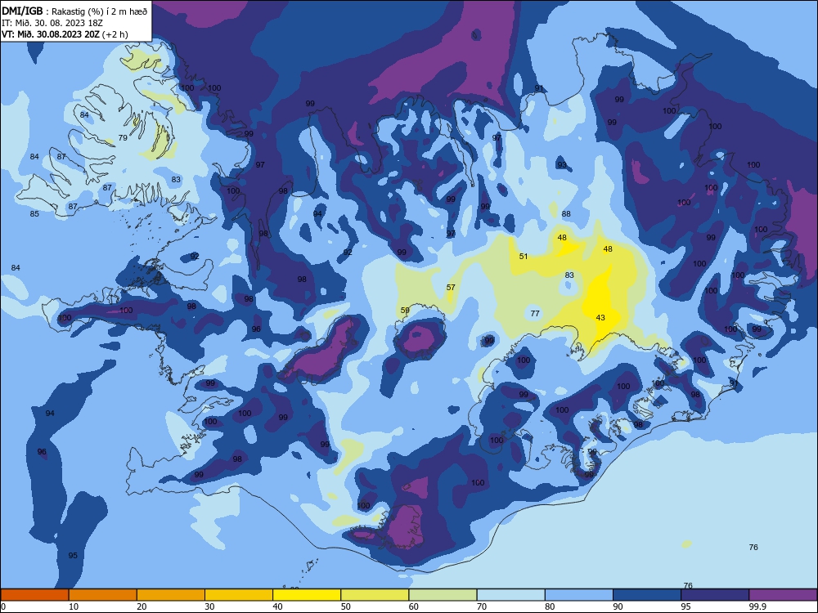Click the '57' humidity value on the map

[451, 287]
